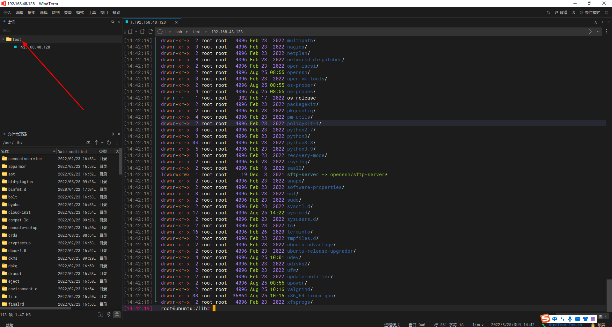Close the 会话 session panel

119,22
